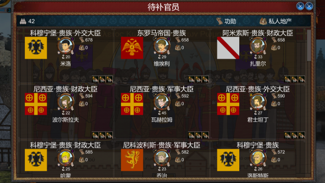Click the vertical scrollbar of the officials list
This screenshot has width=325, height=183.
[309, 46]
